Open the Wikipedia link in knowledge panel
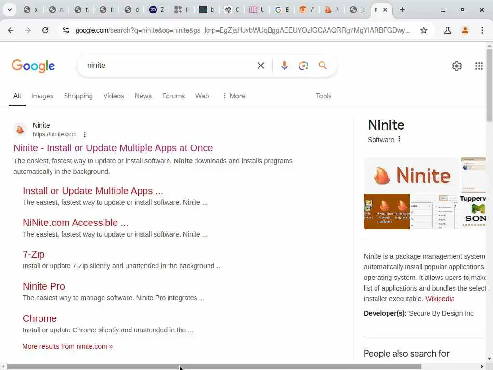 click(x=440, y=299)
